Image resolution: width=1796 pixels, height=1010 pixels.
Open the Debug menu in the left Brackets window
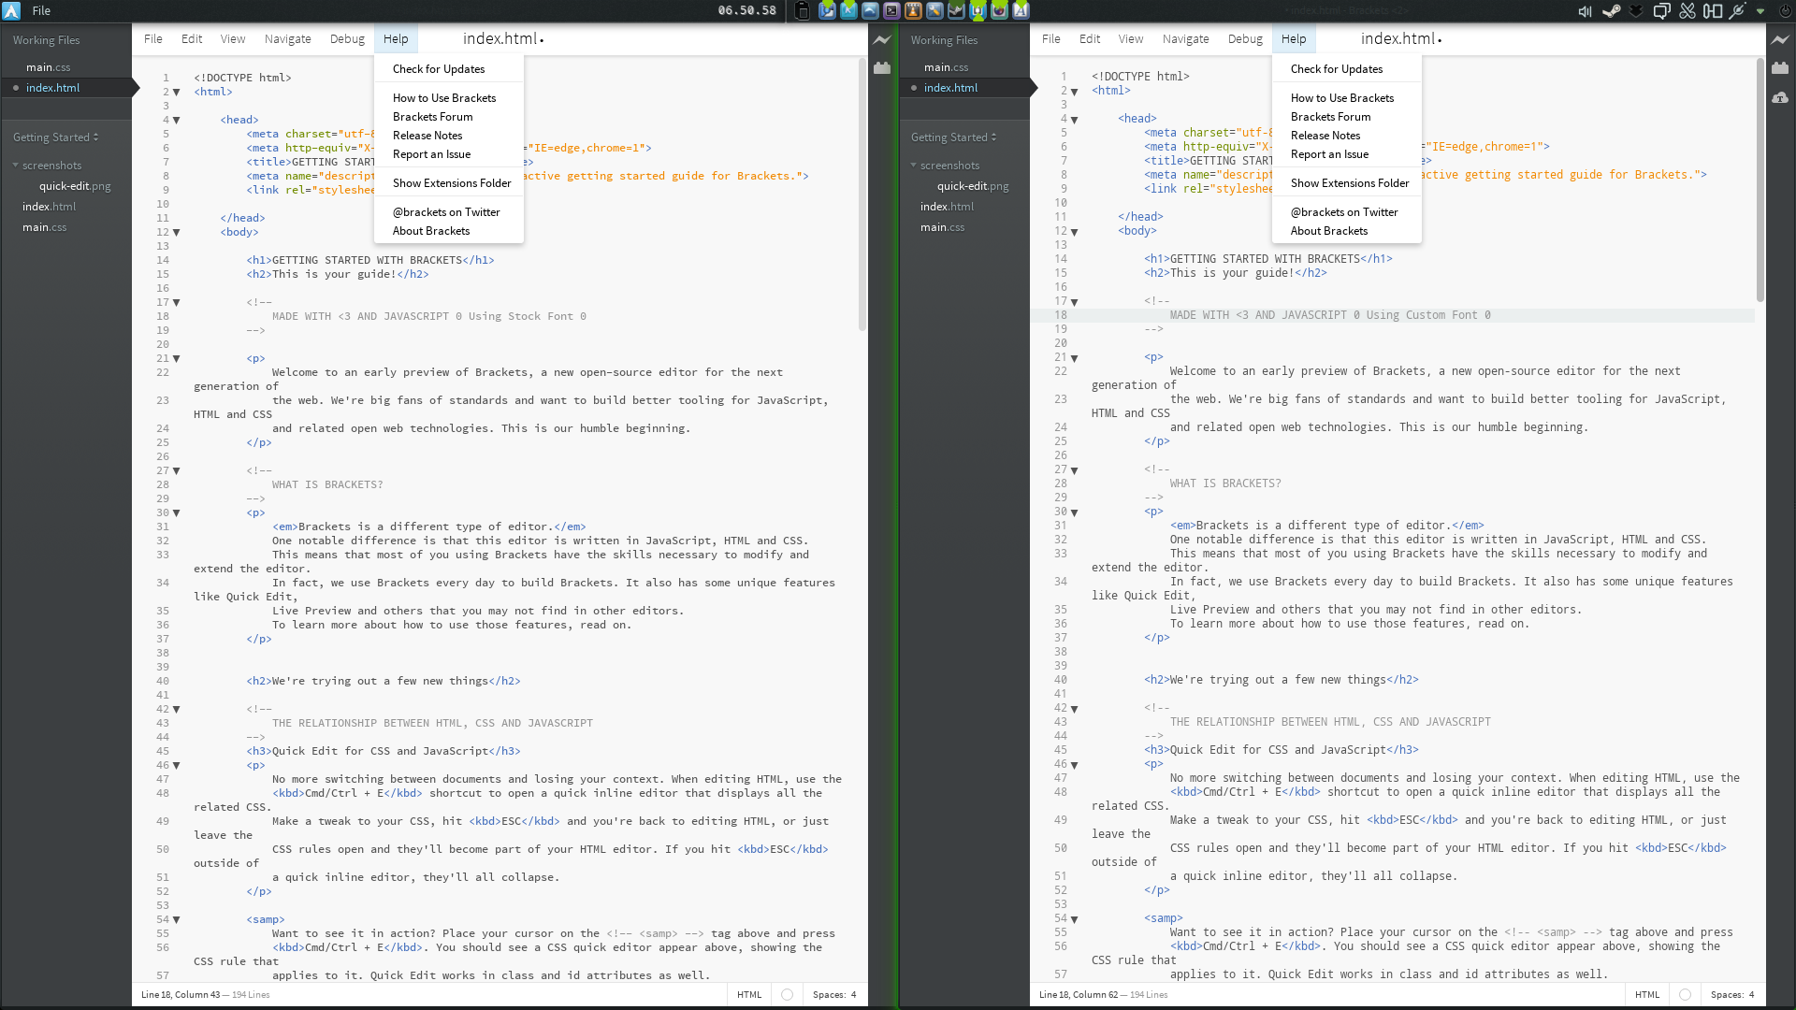pos(347,39)
